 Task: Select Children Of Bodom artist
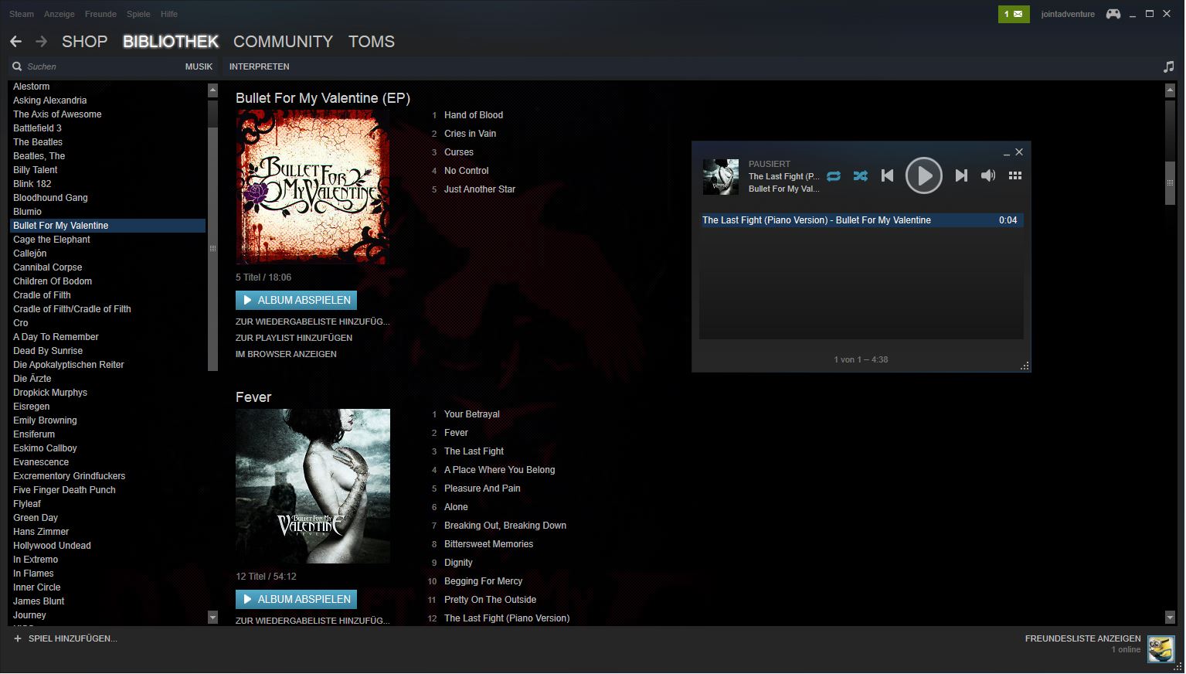coord(53,281)
